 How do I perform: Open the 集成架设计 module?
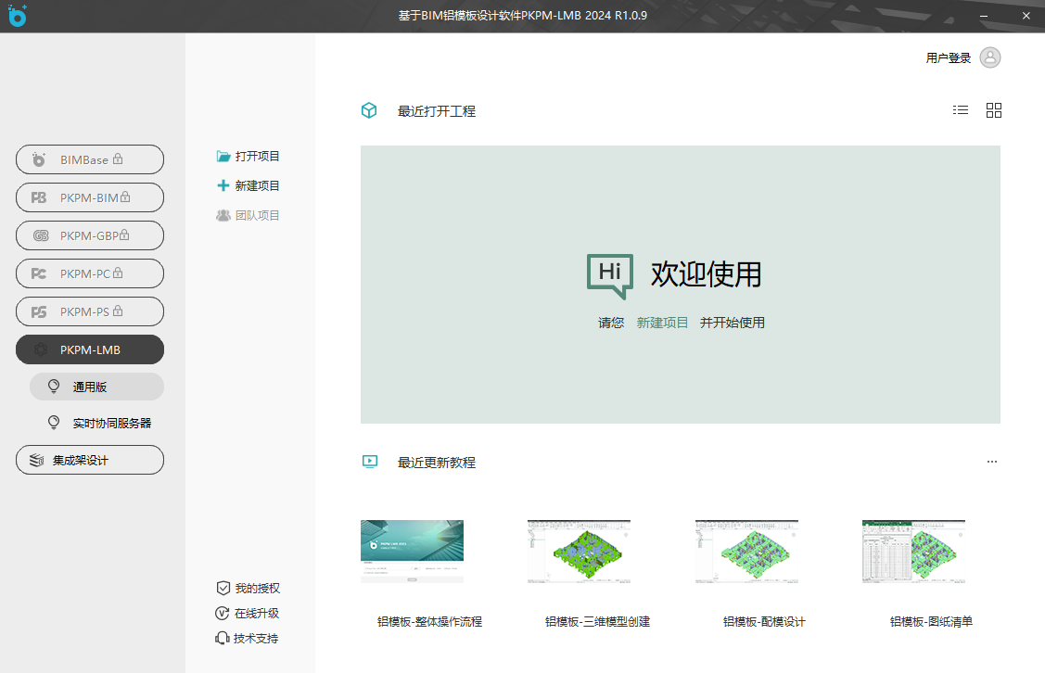click(x=90, y=460)
